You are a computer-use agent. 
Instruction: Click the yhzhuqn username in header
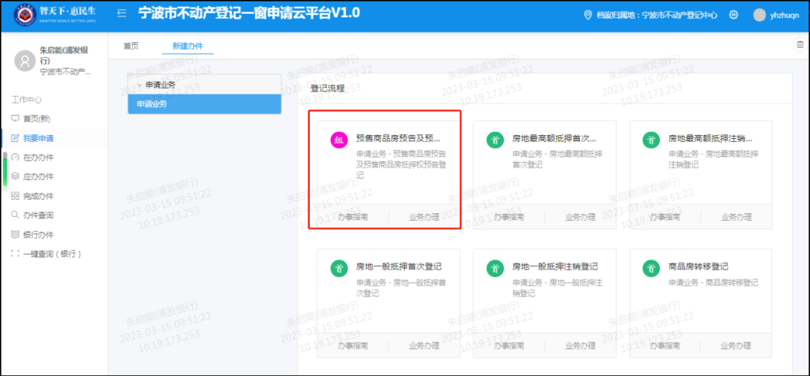(784, 15)
